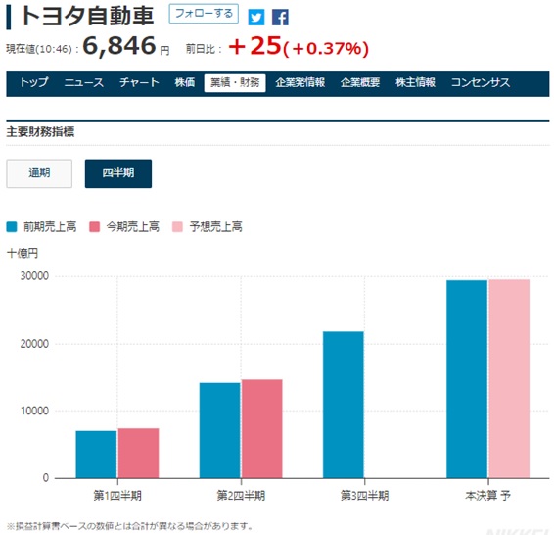Click the blue bar for 本決算 予

pos(467,379)
